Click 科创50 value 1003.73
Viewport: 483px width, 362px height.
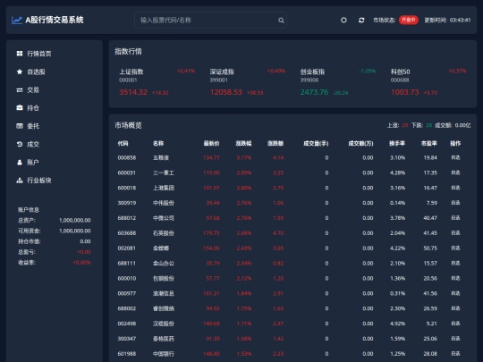pyautogui.click(x=405, y=92)
